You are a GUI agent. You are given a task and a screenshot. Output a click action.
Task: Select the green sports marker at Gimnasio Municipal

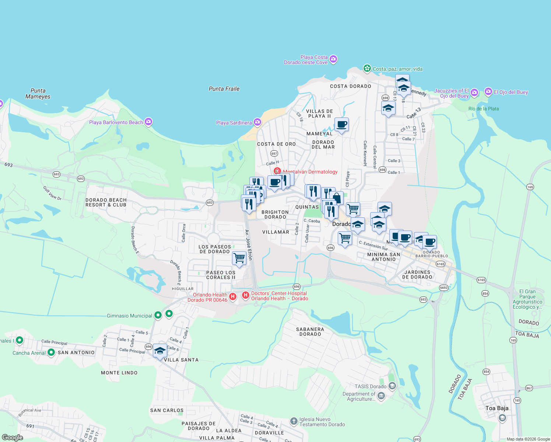[x=158, y=315]
